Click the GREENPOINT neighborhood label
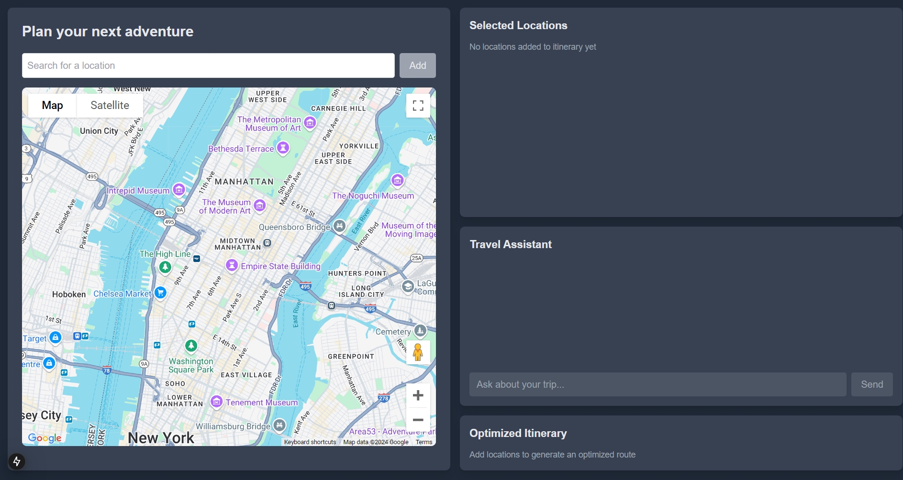This screenshot has height=480, width=903. click(351, 357)
